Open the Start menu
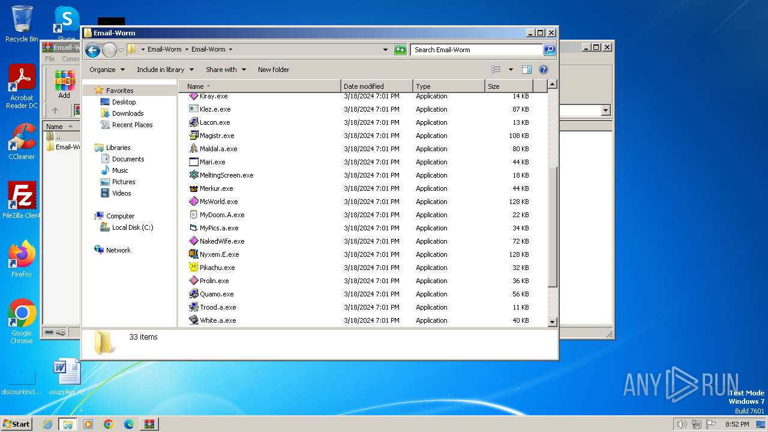This screenshot has width=768, height=432. [x=16, y=424]
